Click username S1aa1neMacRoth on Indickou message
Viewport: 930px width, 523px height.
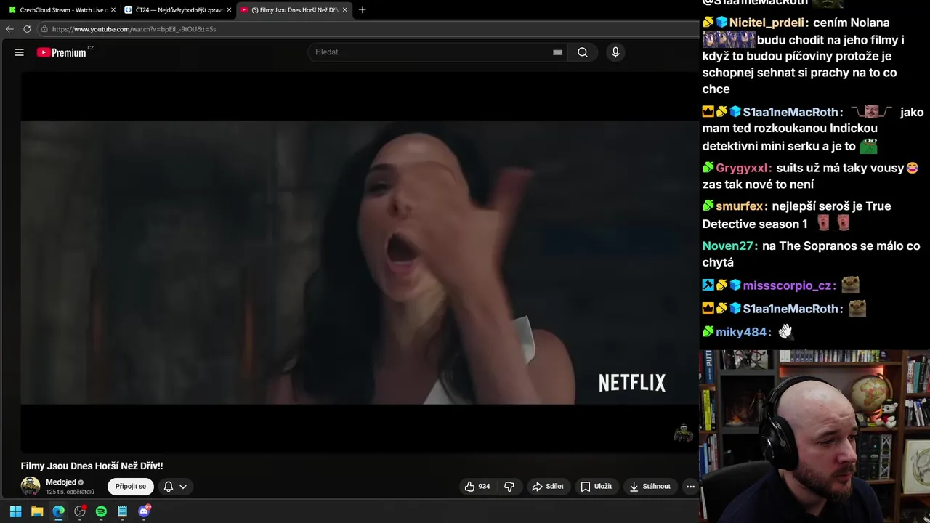click(x=790, y=113)
